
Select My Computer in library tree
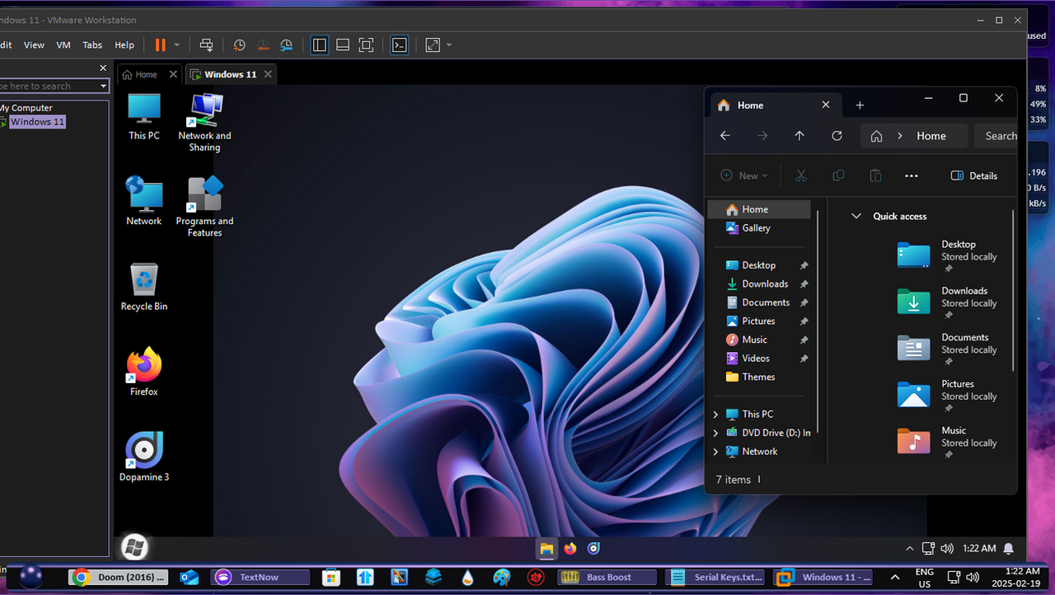click(26, 108)
